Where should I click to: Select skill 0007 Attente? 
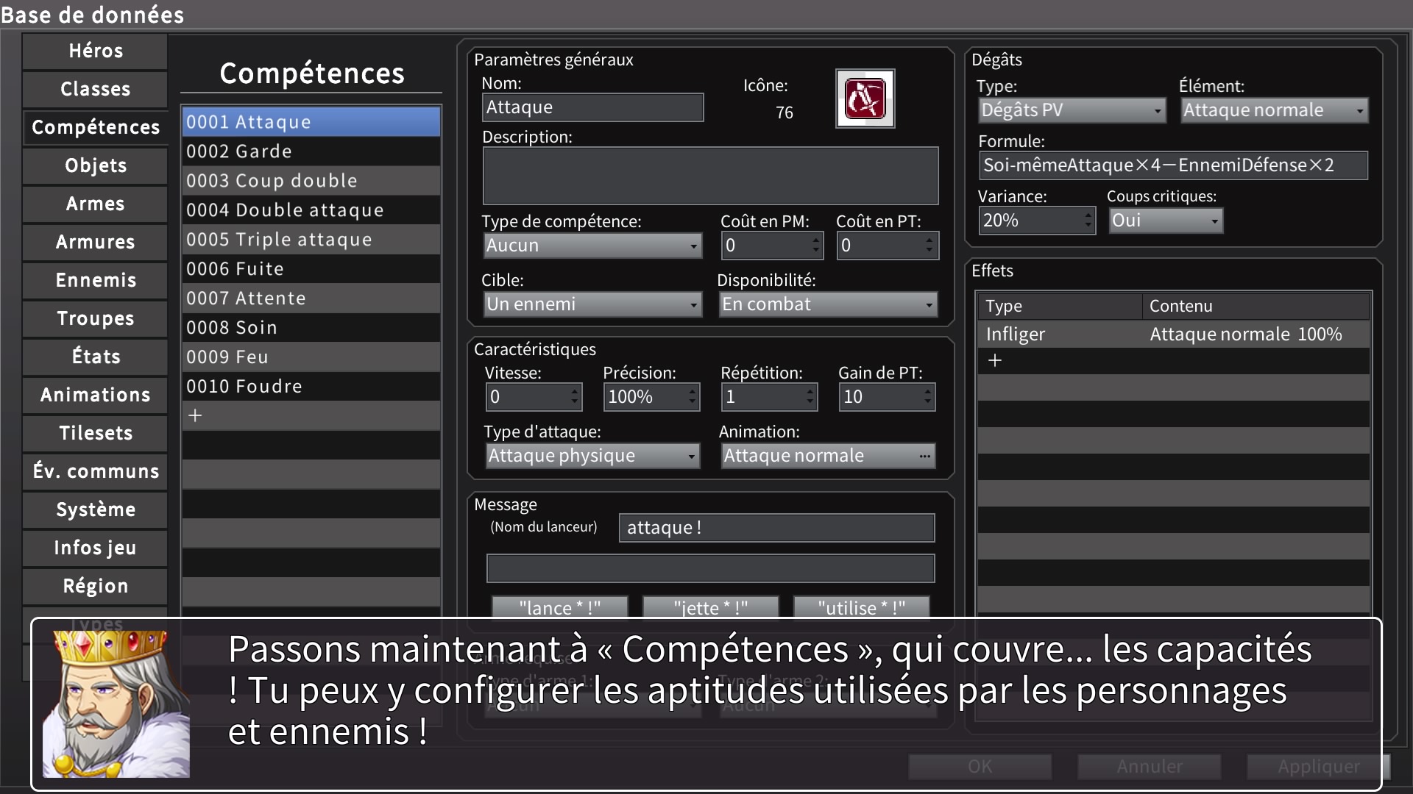tap(311, 298)
